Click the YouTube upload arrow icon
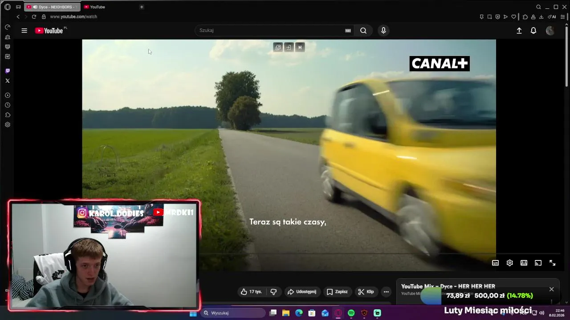The height and width of the screenshot is (320, 570). tap(519, 31)
